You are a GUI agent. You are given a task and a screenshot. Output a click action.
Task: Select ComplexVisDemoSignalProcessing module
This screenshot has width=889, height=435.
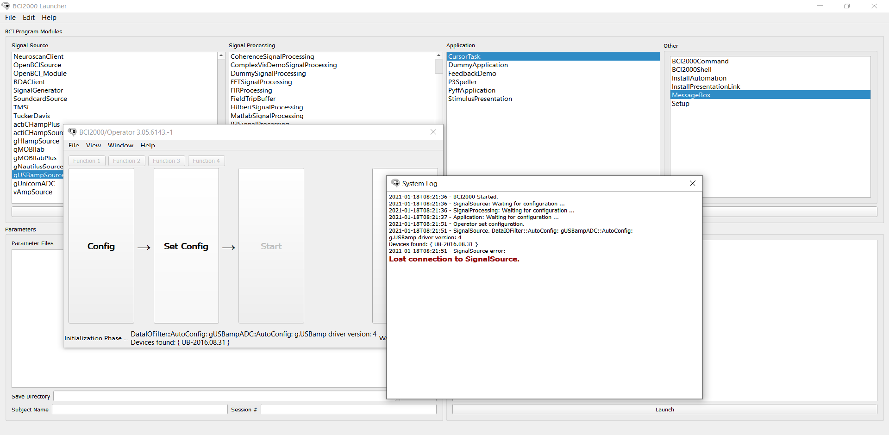click(283, 65)
